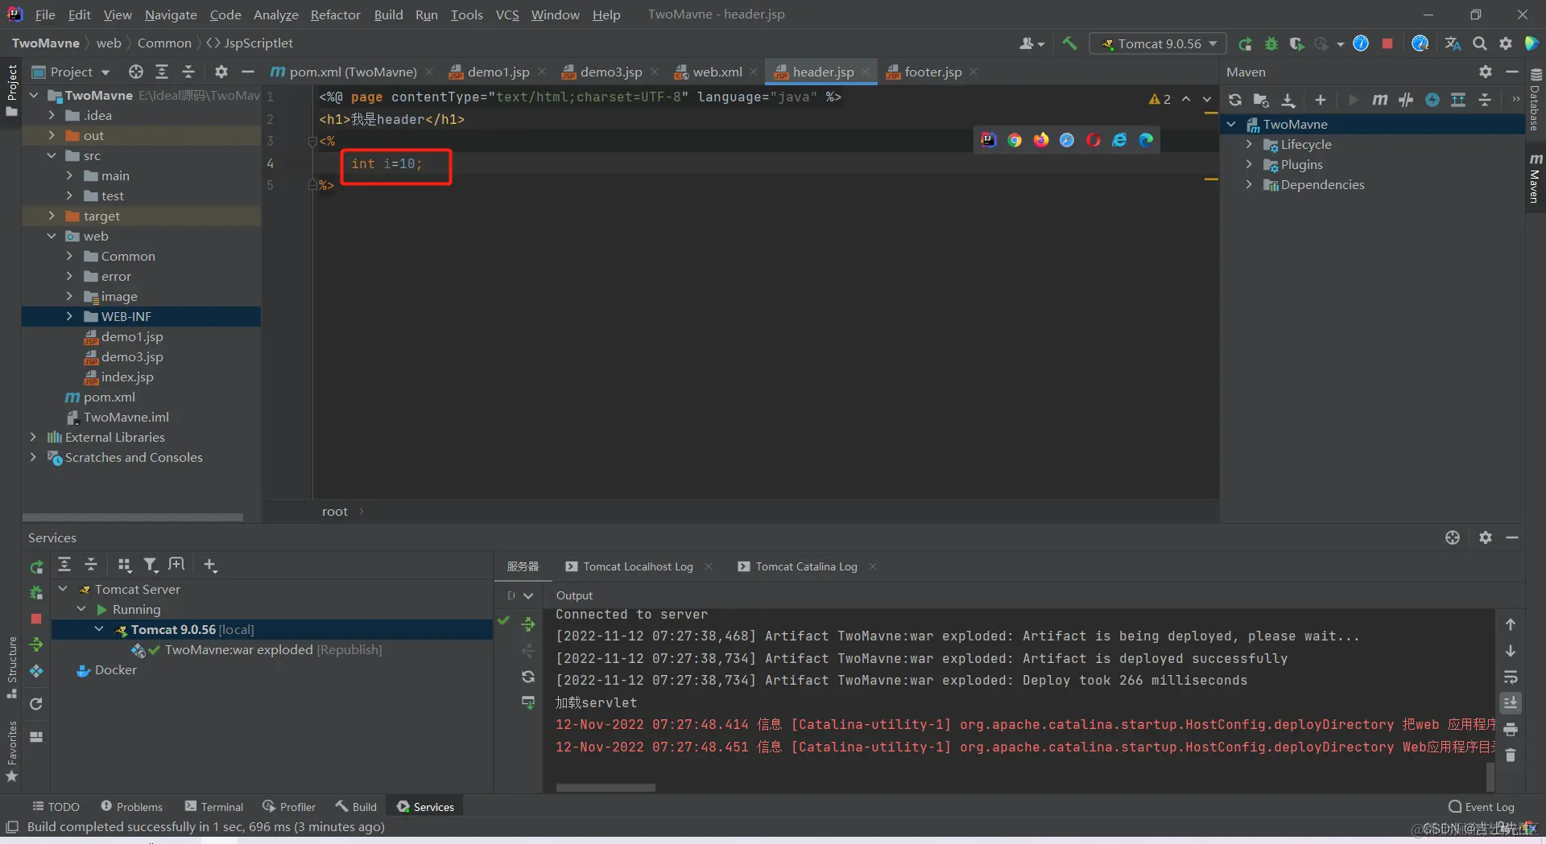Expand the Plugins node in Maven
The height and width of the screenshot is (844, 1546).
[1249, 164]
